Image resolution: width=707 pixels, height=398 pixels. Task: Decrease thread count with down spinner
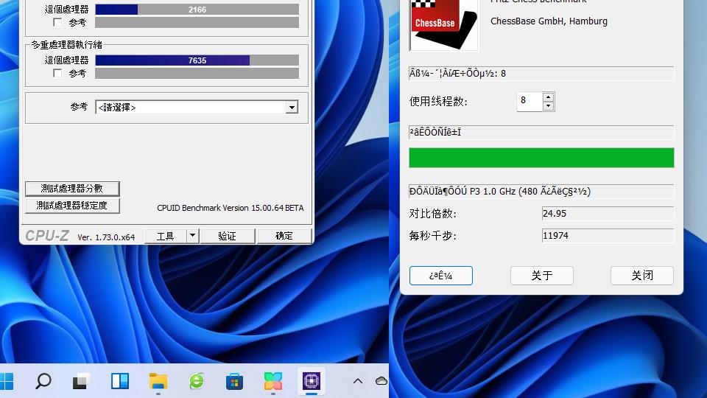click(x=548, y=106)
